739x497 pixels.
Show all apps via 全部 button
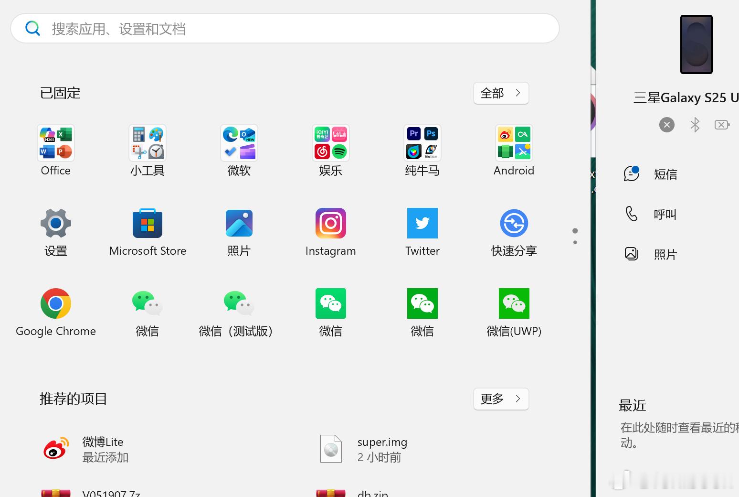(501, 93)
